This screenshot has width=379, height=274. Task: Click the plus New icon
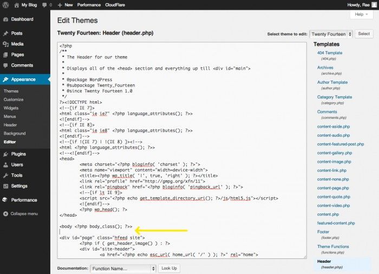[x=60, y=5]
